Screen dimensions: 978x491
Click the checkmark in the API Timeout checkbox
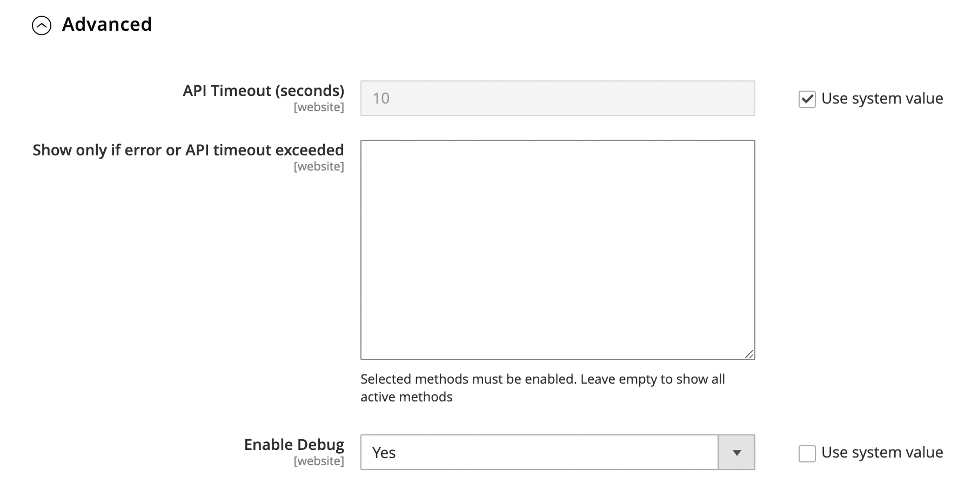coord(807,99)
